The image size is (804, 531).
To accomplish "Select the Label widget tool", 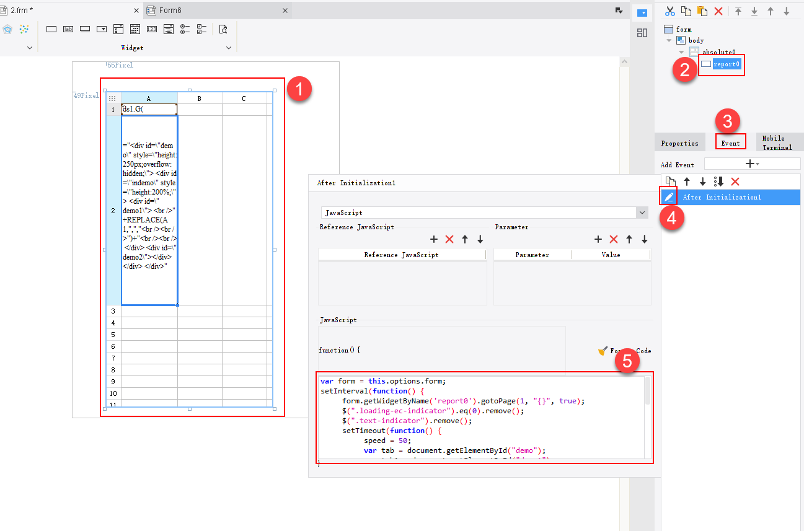I will tap(68, 29).
